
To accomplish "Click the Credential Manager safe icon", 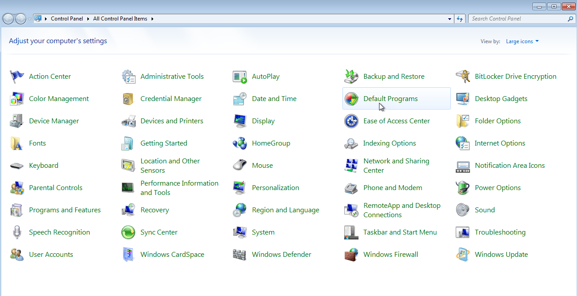I will 128,99.
